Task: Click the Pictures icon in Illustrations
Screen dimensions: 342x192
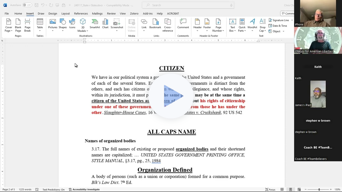Action: pos(53,25)
